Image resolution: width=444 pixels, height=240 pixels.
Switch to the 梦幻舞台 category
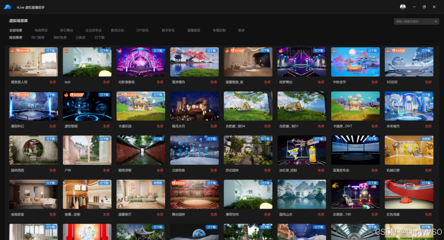point(66,30)
